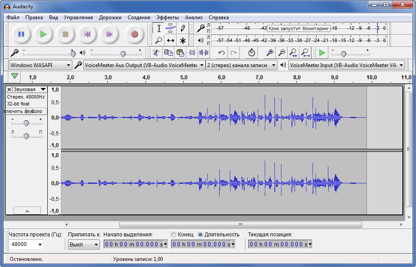The image size is (416, 267).
Task: Open the Эффекты menu
Action: coord(167,18)
